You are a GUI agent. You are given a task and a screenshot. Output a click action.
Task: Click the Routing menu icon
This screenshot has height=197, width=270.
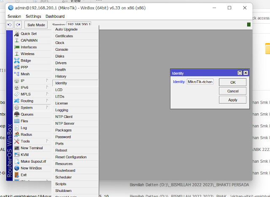[x=17, y=101]
